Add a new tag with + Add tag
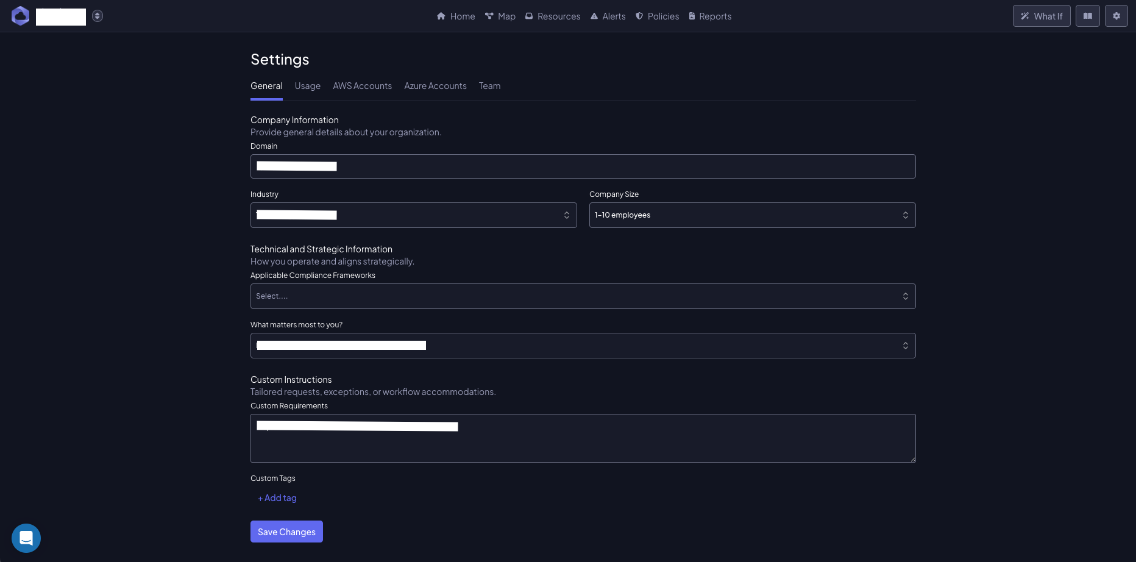 coord(277,497)
